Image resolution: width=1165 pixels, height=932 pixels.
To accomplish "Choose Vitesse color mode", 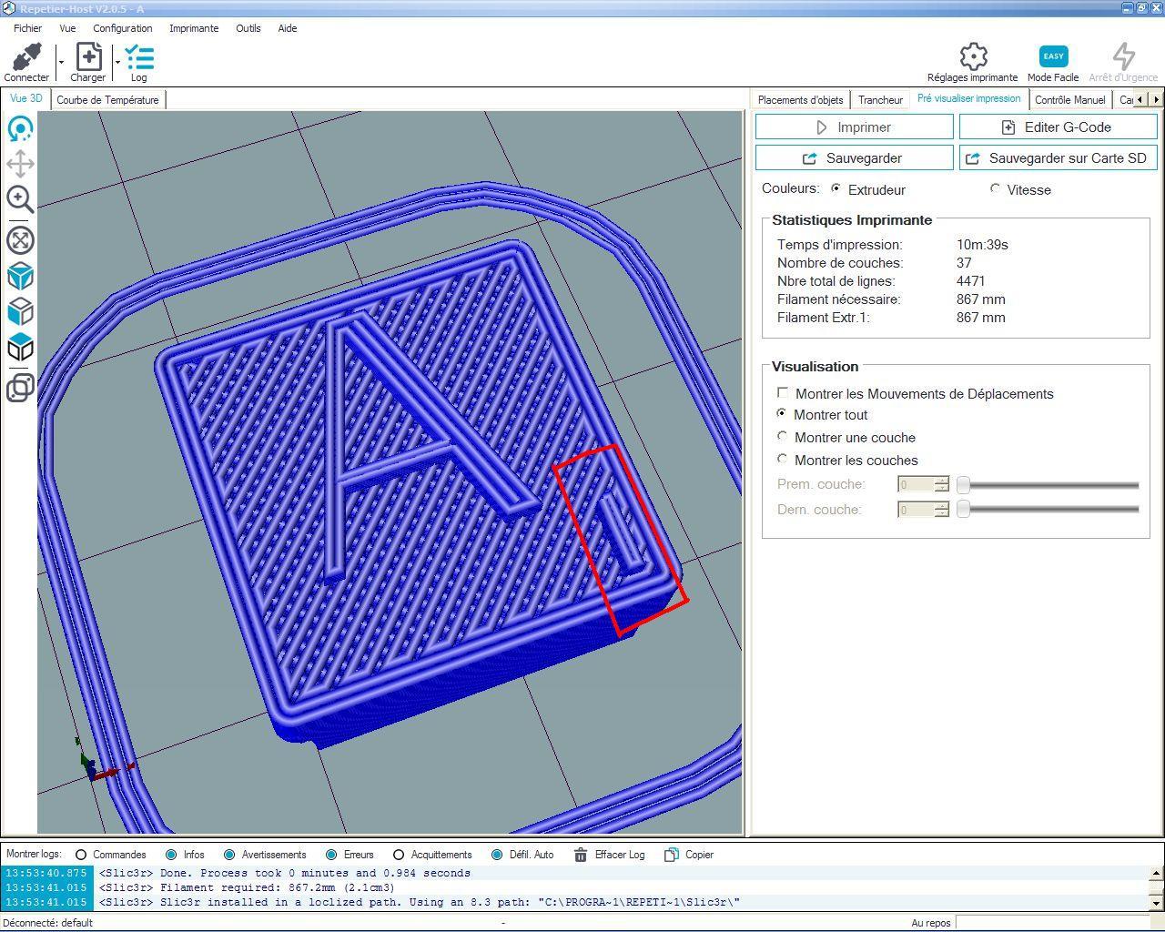I will point(995,188).
